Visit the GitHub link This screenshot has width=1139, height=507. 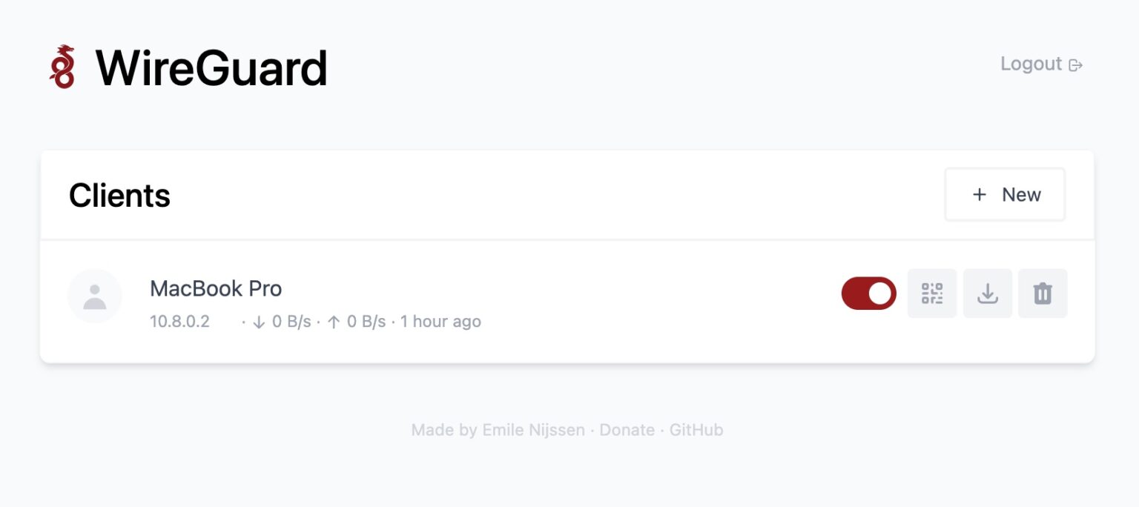pos(696,430)
